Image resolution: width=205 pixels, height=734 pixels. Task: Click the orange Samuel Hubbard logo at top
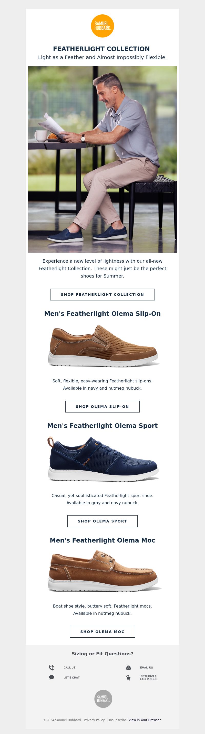pyautogui.click(x=102, y=26)
